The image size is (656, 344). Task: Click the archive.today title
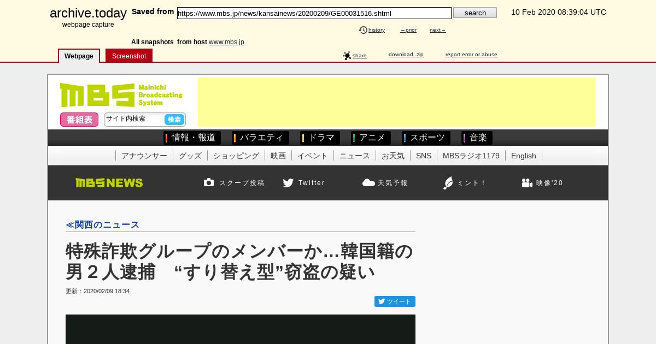tap(88, 13)
